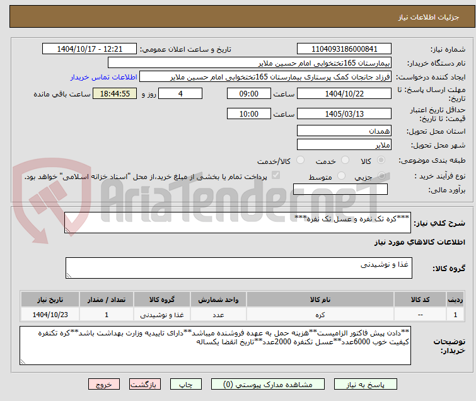Click the تعداد / مقدار column header

point(107,299)
